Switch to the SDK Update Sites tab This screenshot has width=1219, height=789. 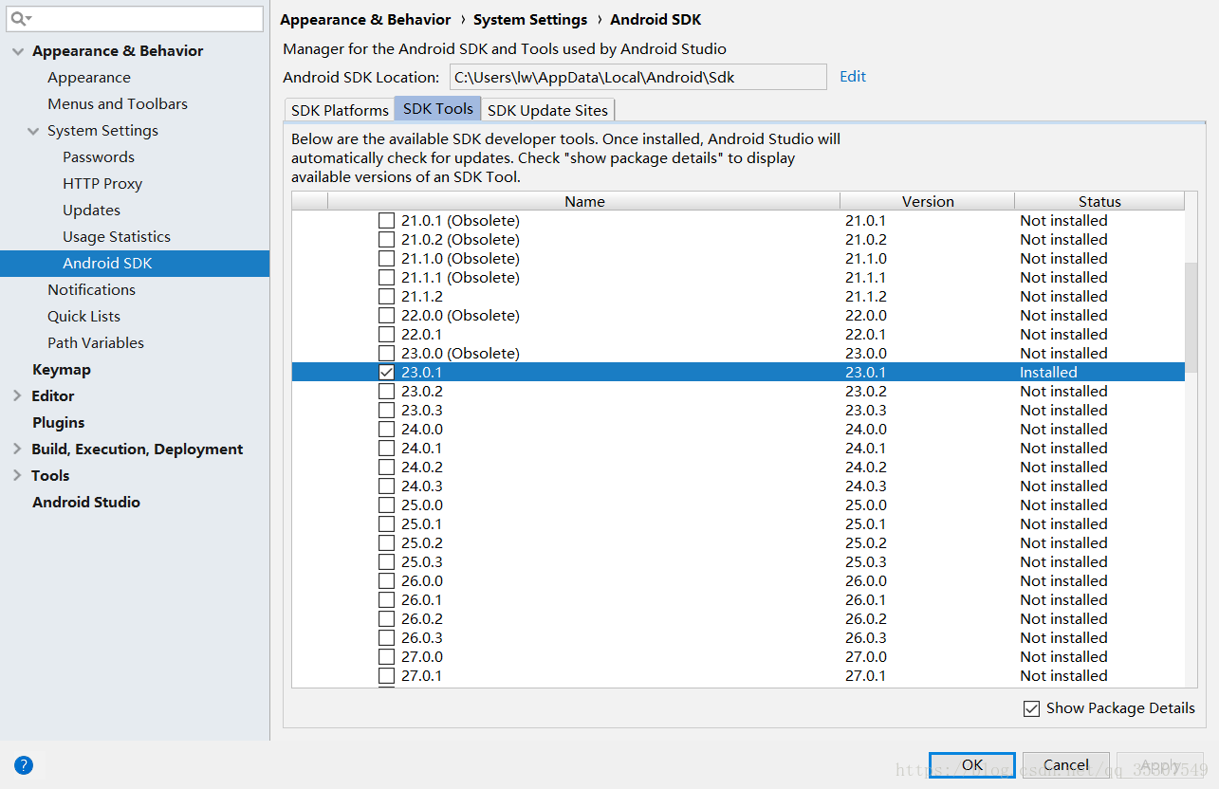pos(547,110)
